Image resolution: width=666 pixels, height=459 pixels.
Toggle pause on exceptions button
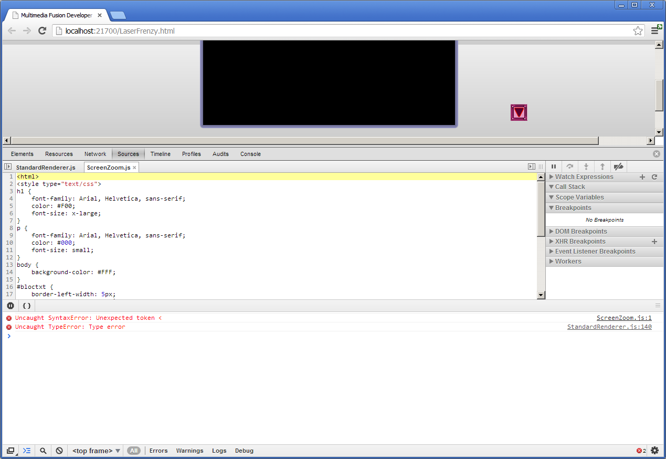pyautogui.click(x=10, y=306)
